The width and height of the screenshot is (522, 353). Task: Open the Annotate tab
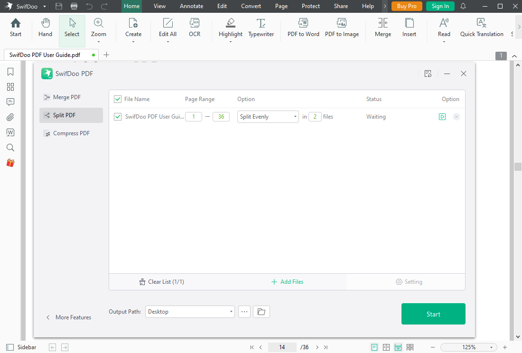[x=191, y=6]
